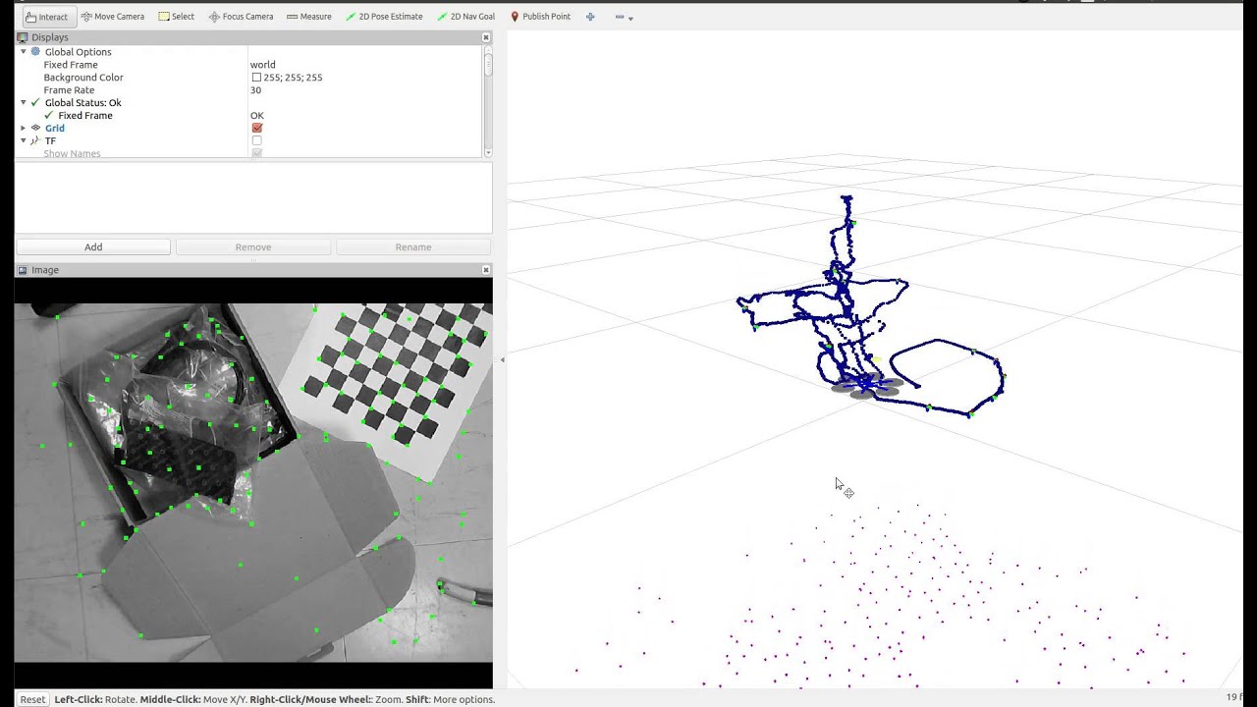1257x707 pixels.
Task: Collapse the Global Options tree node
Action: pos(24,52)
